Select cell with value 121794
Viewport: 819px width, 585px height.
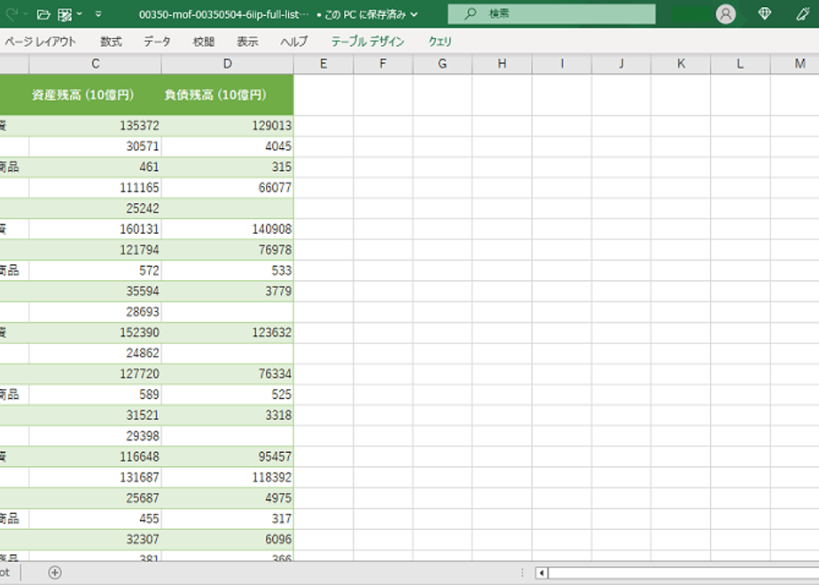coord(95,250)
